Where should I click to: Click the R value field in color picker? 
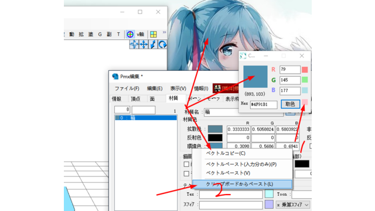click(290, 70)
